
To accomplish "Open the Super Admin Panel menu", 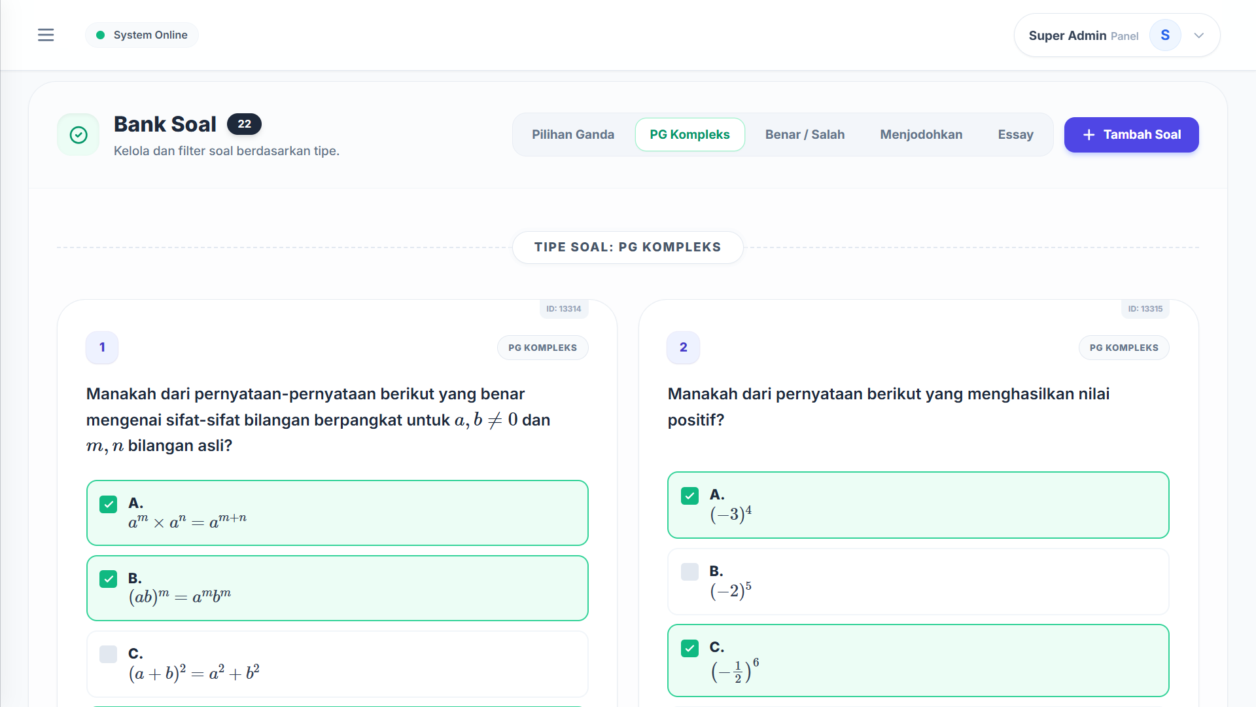I will point(1117,35).
